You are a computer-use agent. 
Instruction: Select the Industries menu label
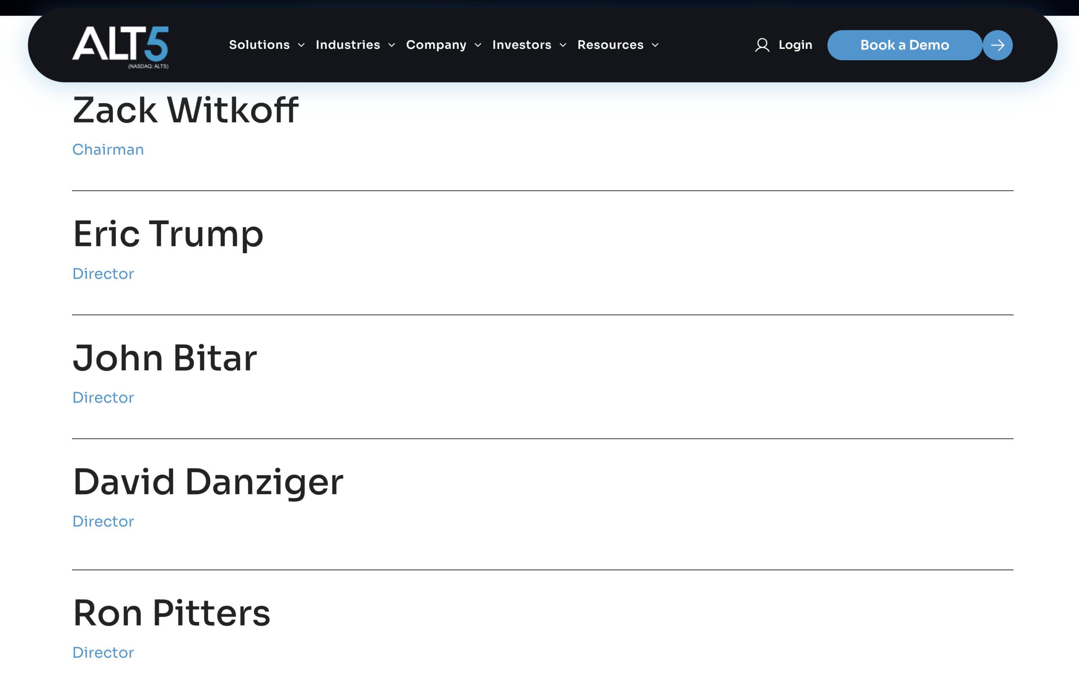point(348,45)
